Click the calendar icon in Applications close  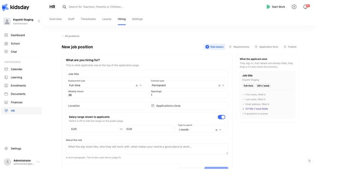point(153,106)
